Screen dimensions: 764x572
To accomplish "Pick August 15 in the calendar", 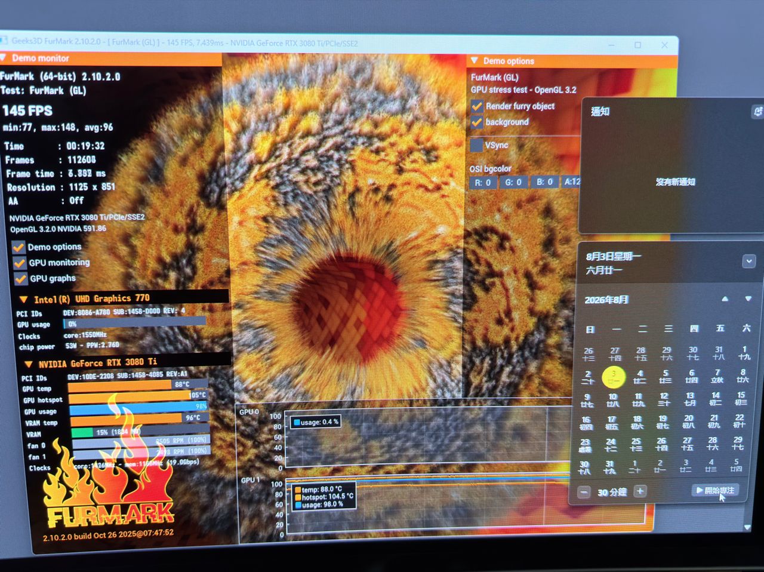I will point(741,398).
